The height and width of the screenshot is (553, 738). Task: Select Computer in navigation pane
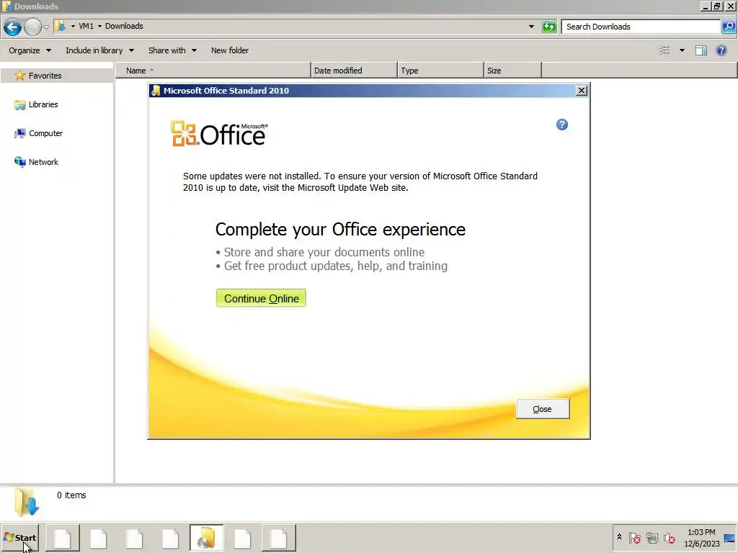click(x=45, y=133)
